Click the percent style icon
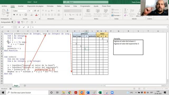The height and width of the screenshot is (95, 169). (x=70, y=15)
